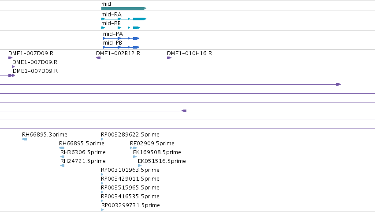This screenshot has width=375, height=212.
Task: Click the topmost DME1-007D09.R label
Action: pyautogui.click(x=31, y=53)
